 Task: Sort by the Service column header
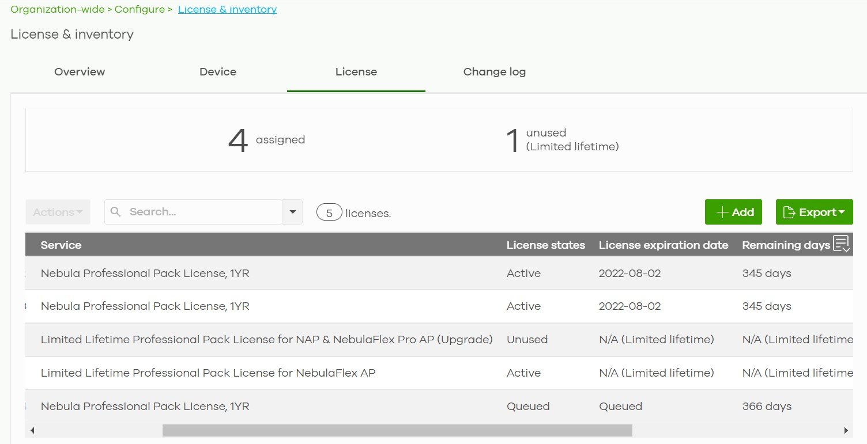[x=61, y=245]
